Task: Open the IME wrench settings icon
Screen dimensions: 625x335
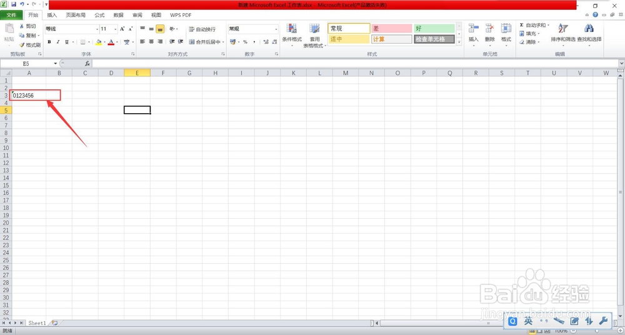Action: pos(603,321)
